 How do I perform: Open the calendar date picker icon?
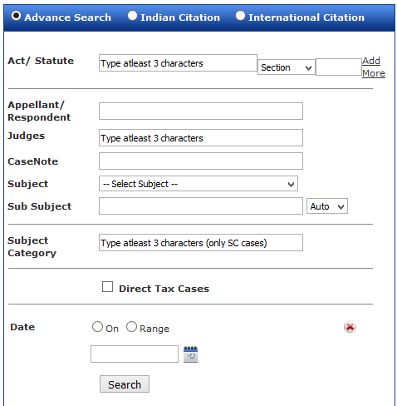[x=190, y=354]
